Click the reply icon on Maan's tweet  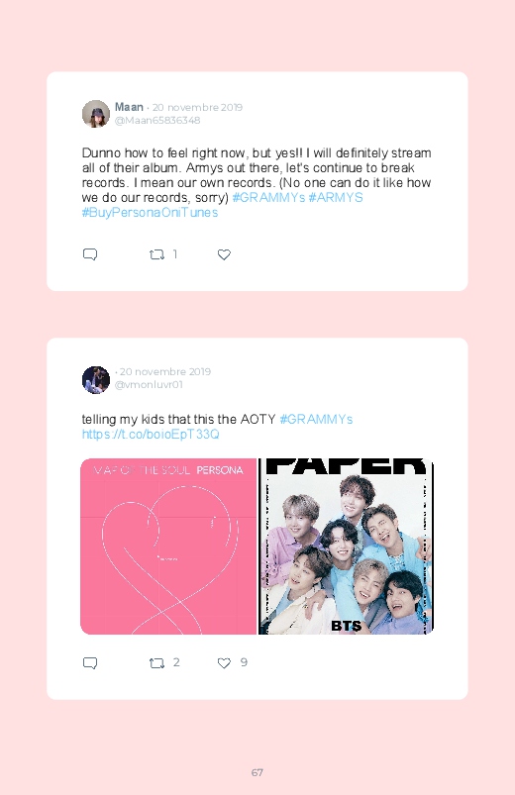pos(90,254)
